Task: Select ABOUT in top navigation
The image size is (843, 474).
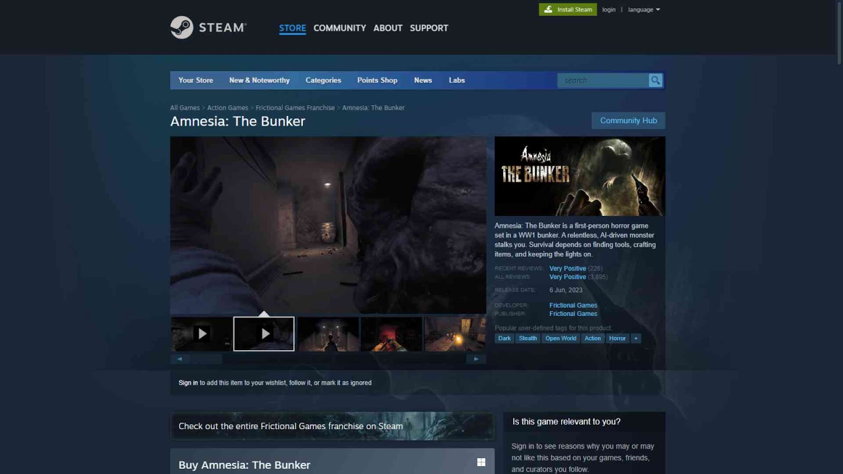Action: (388, 28)
